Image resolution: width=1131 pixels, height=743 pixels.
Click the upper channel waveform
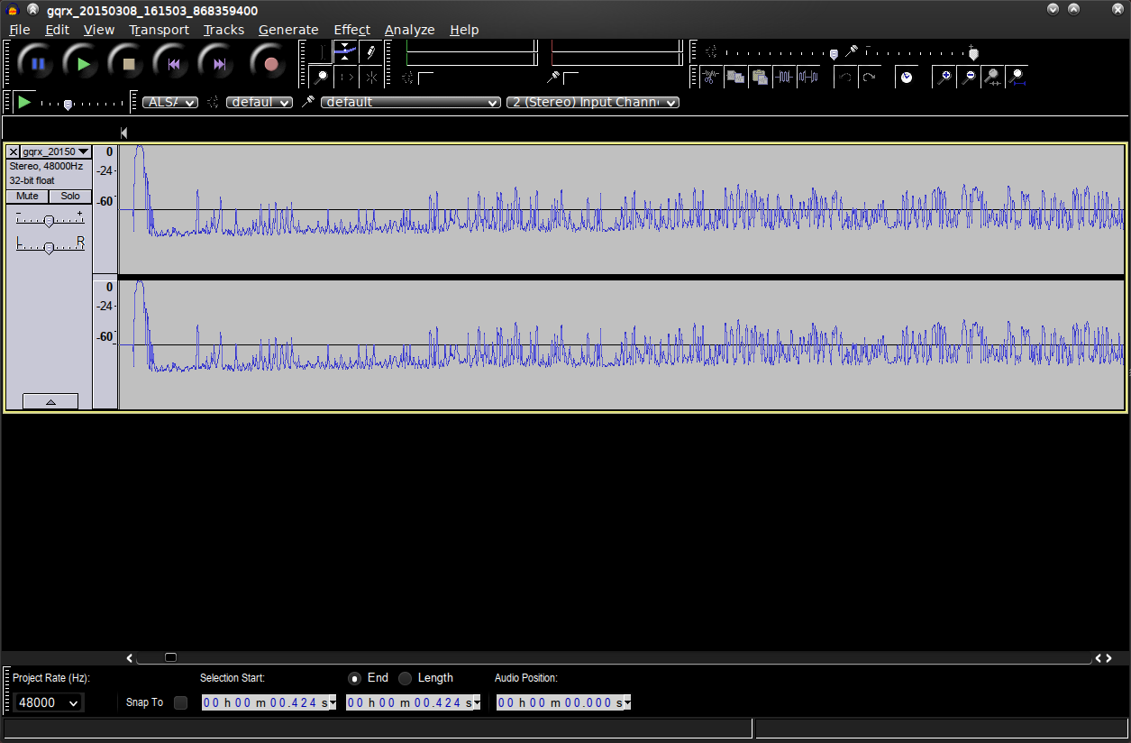[621, 209]
